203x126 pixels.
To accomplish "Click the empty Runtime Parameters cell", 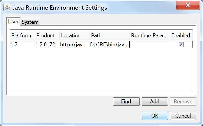I will click(149, 45).
